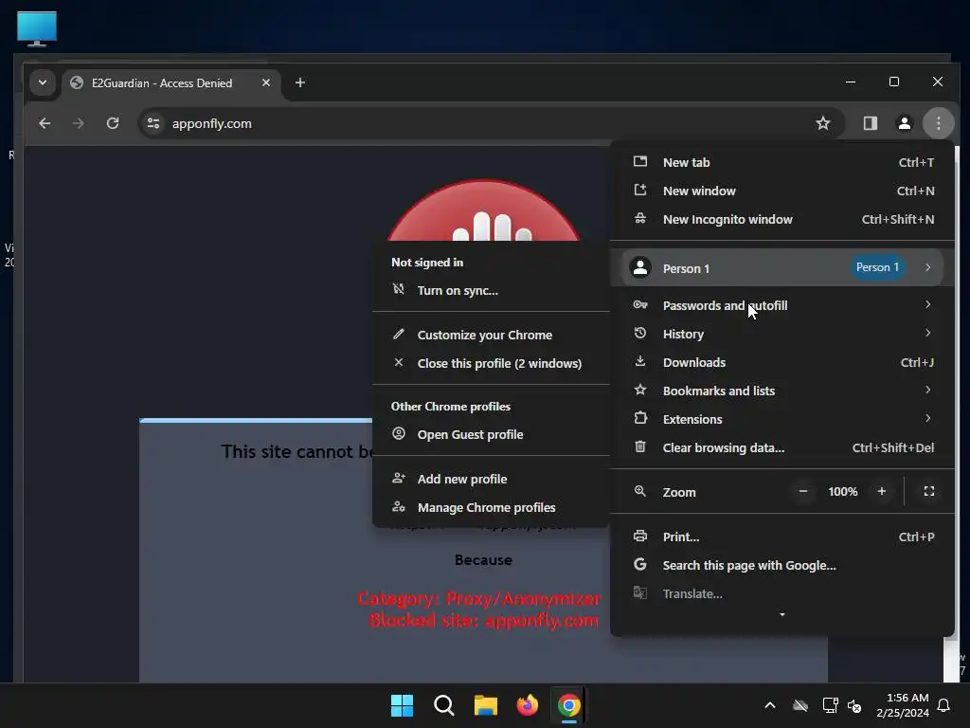The image size is (970, 728).
Task: Show hidden system tray icons
Action: (x=770, y=705)
